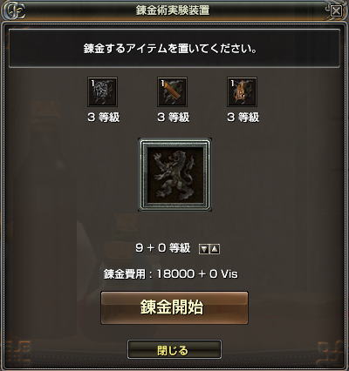The width and height of the screenshot is (349, 371).
Task: Click the 錬金するアイテムを置いてください instruction banner
Action: 174,48
